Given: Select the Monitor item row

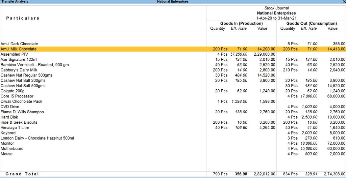Looking at the screenshot, I should (x=173, y=143).
